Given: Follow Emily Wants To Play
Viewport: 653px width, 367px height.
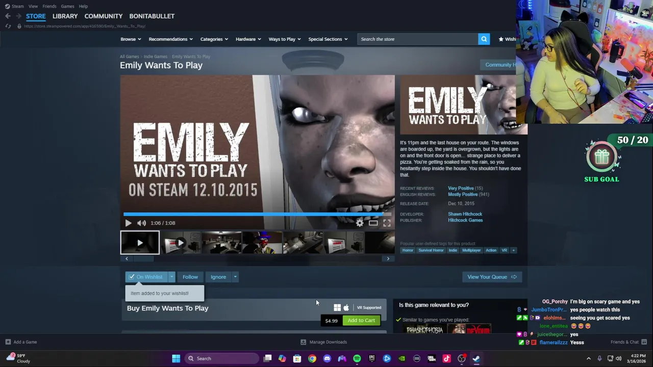Looking at the screenshot, I should tap(190, 277).
